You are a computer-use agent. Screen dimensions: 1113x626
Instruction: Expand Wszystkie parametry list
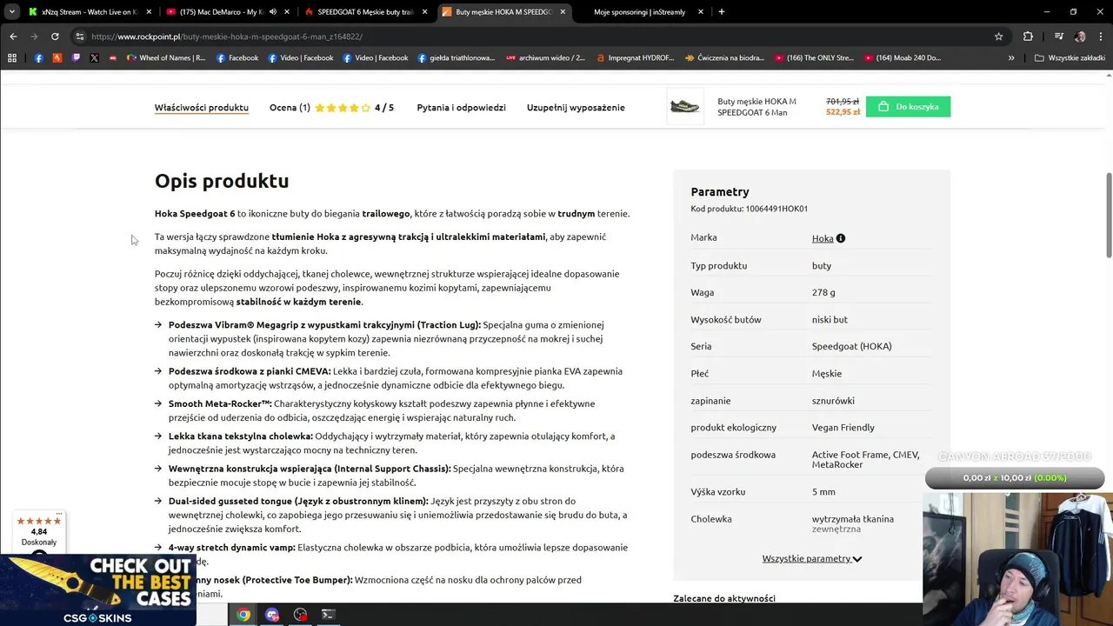coord(812,559)
